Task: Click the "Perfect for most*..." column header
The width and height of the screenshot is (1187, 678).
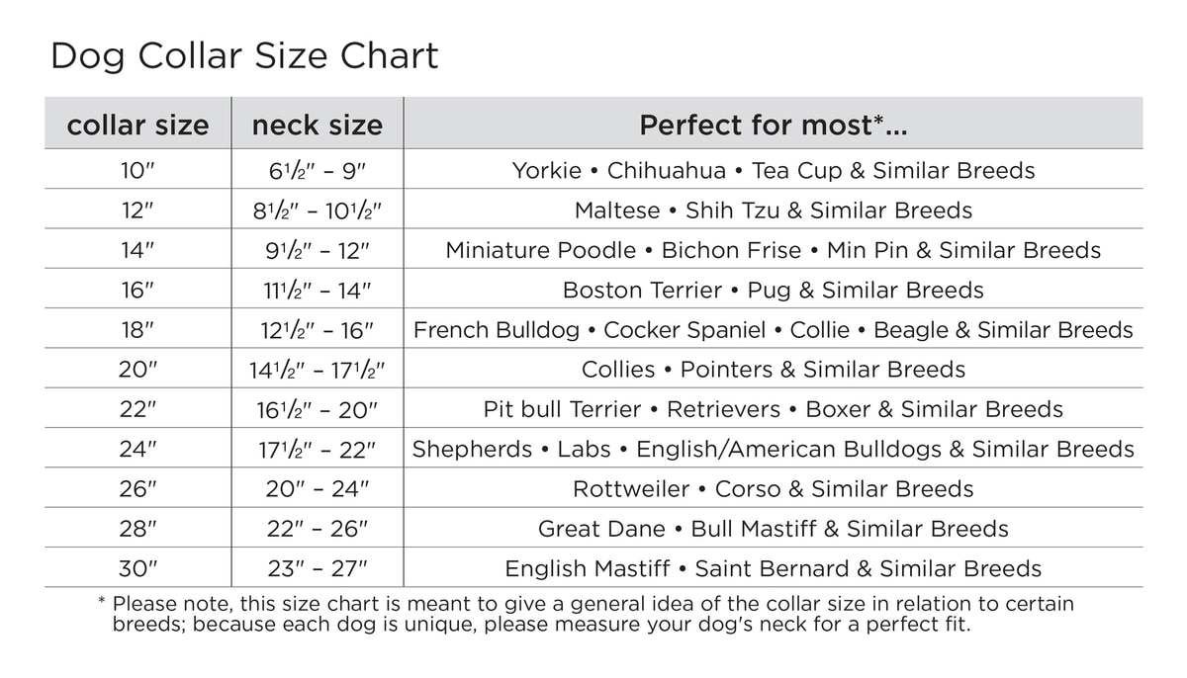Action: 773,126
